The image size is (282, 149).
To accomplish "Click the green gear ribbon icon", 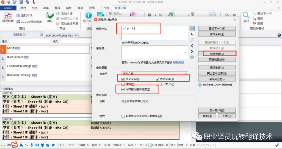I will tap(171, 15).
